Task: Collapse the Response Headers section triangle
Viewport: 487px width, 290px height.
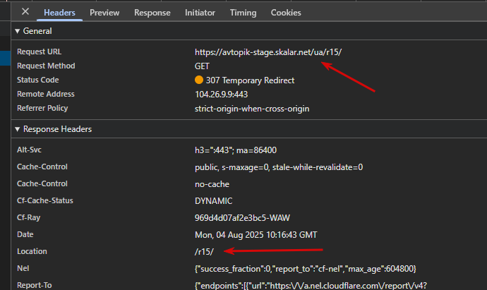Action: [x=18, y=129]
